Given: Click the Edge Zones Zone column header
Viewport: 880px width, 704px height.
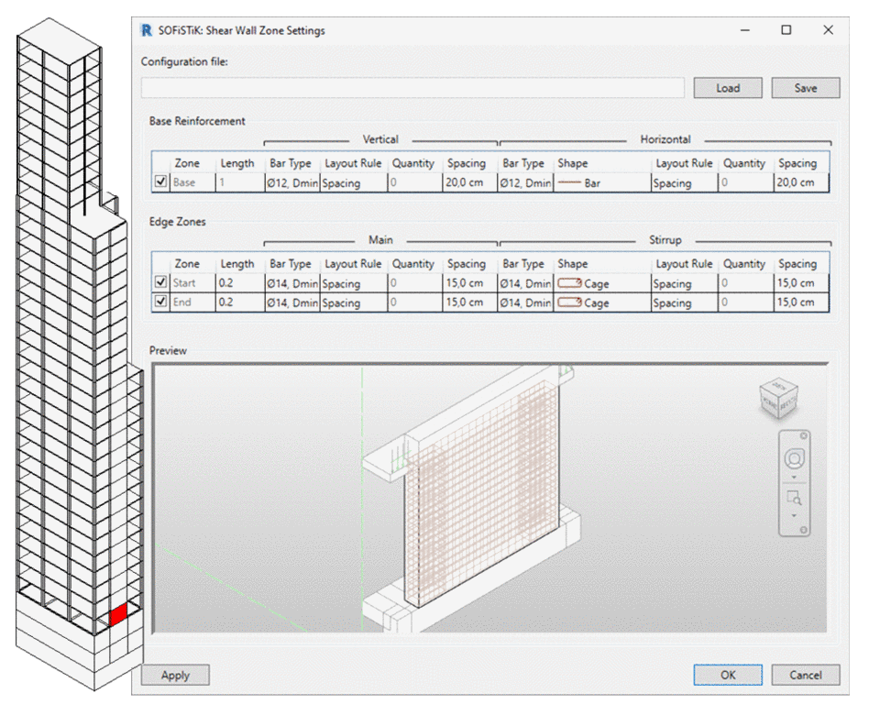Looking at the screenshot, I should tap(187, 264).
